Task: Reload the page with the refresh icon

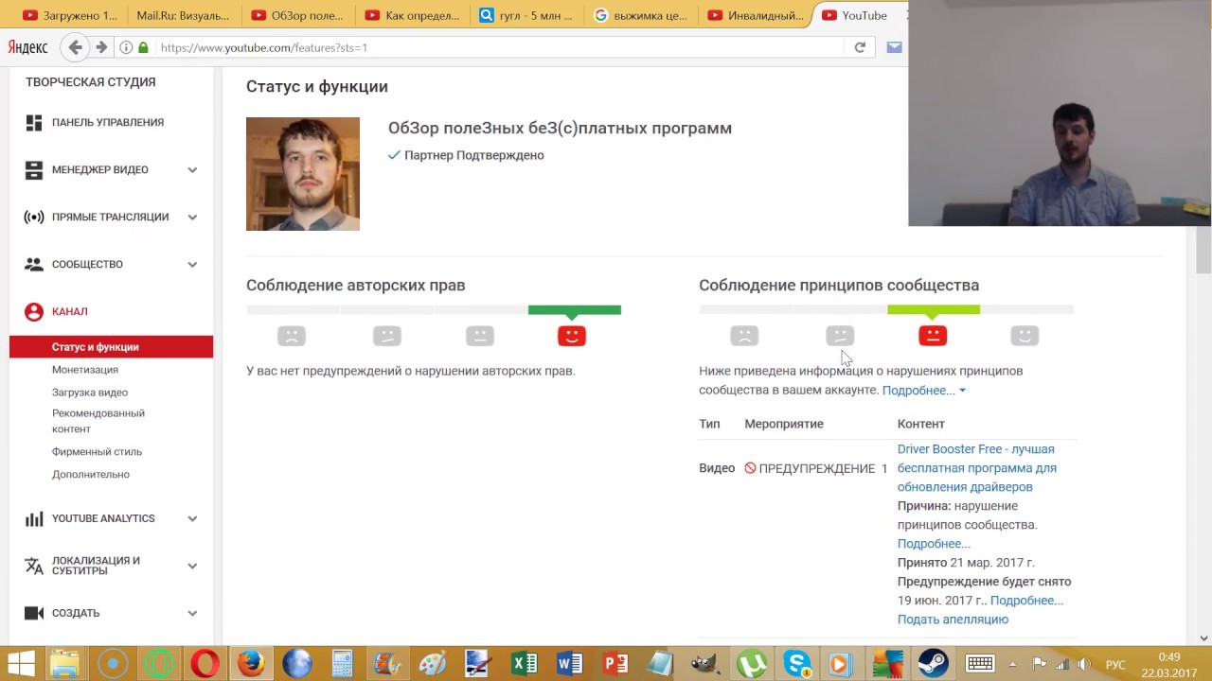Action: coord(860,47)
